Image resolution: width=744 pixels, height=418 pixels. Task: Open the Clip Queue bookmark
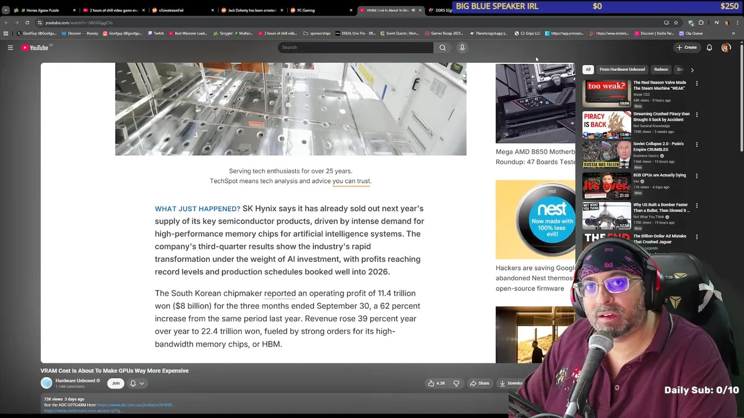(691, 34)
